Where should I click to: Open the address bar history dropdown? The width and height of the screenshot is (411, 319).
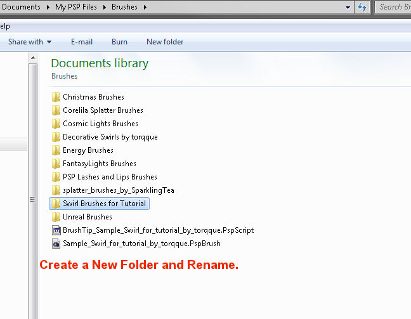[348, 8]
